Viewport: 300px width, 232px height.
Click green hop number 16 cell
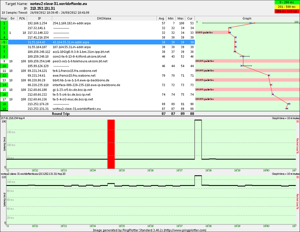(x=4, y=94)
